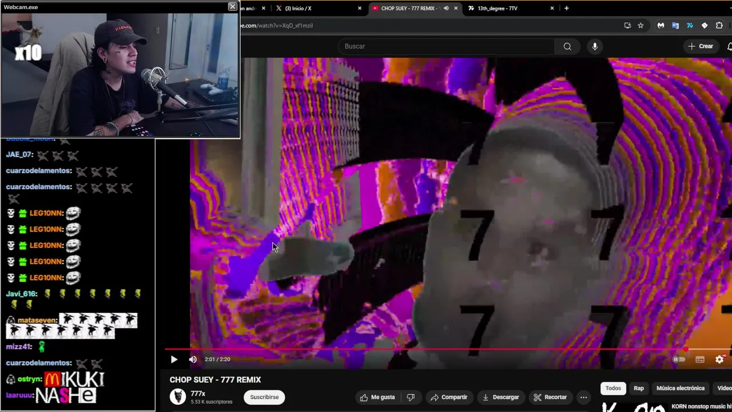Click username mataseven in chat
Image resolution: width=732 pixels, height=412 pixels.
tap(37, 320)
